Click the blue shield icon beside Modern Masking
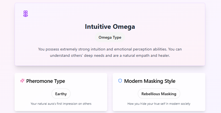 (120, 81)
